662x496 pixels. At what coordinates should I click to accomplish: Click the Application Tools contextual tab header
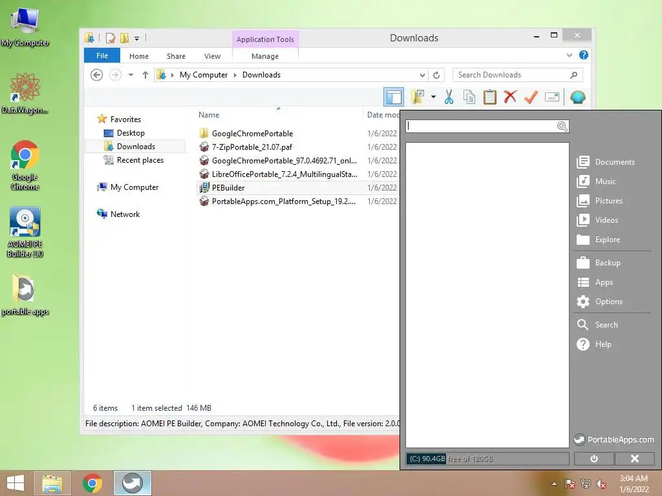click(265, 39)
